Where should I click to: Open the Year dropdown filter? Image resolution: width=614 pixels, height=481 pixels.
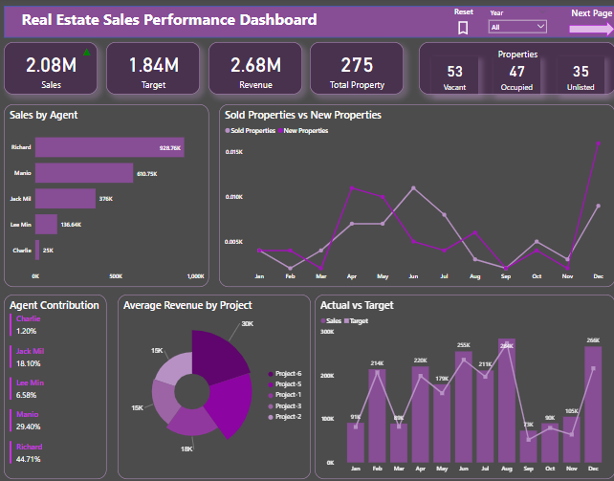click(517, 27)
